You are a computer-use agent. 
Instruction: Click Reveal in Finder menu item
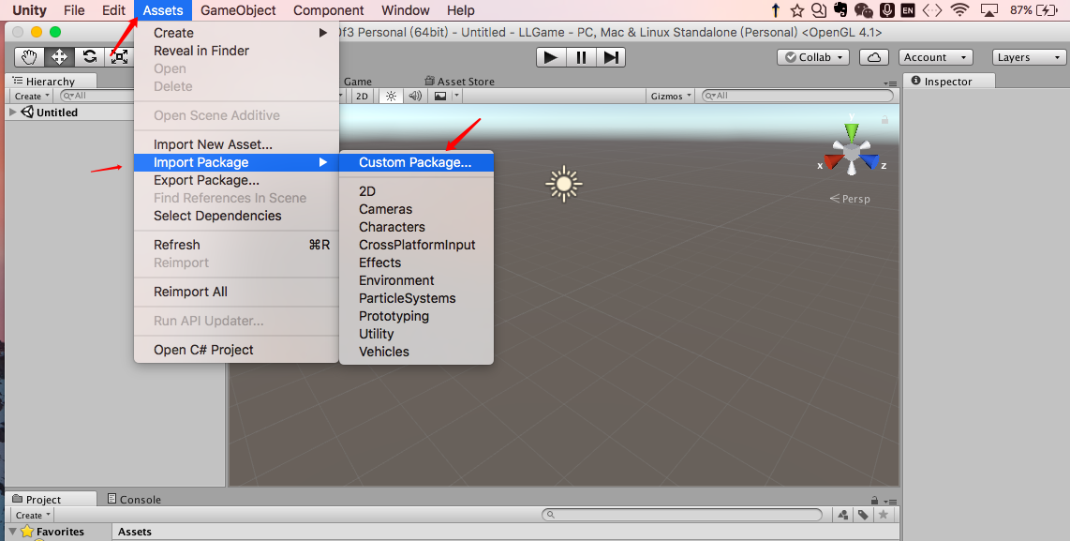tap(236, 51)
